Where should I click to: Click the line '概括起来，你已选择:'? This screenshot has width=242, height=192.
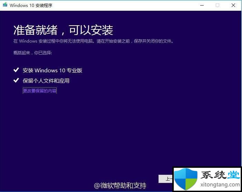pos(32,53)
